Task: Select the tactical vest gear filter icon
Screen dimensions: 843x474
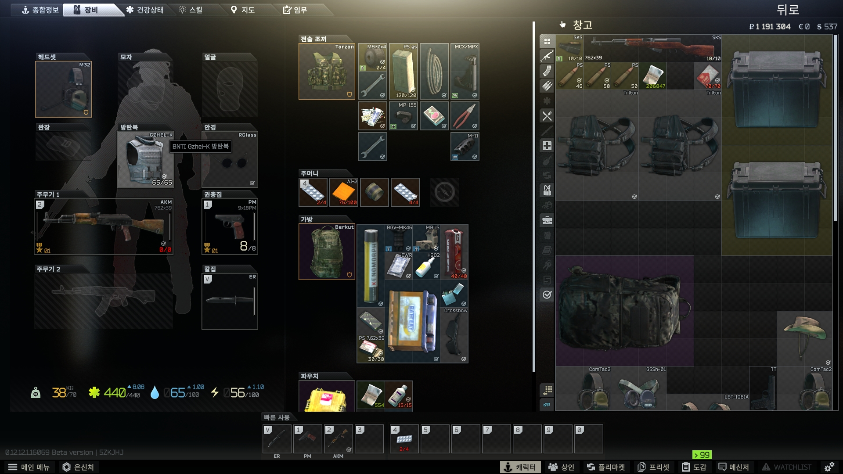Action: coord(547,190)
